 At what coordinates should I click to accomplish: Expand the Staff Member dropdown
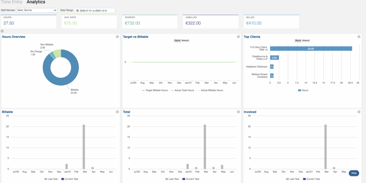pos(37,11)
